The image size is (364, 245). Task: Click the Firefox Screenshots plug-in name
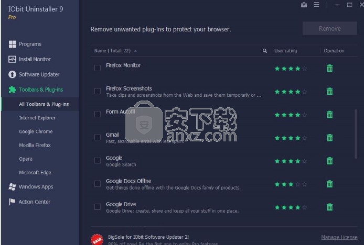[129, 88]
